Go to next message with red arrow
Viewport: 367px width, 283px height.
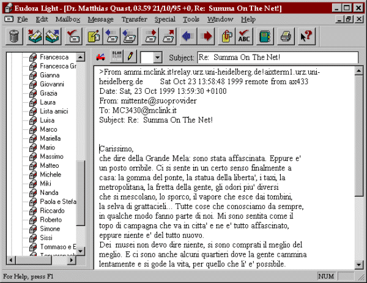pos(207,37)
